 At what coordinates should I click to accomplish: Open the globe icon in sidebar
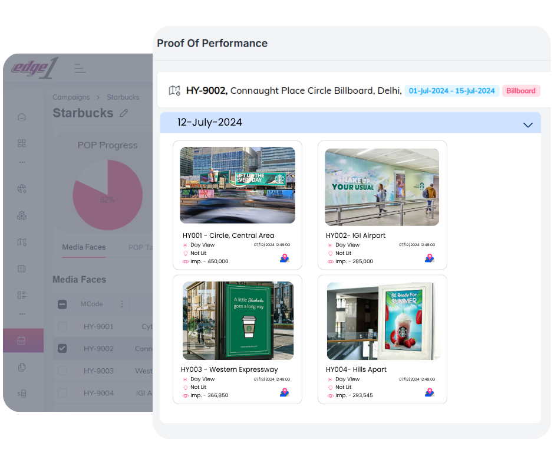point(22,189)
